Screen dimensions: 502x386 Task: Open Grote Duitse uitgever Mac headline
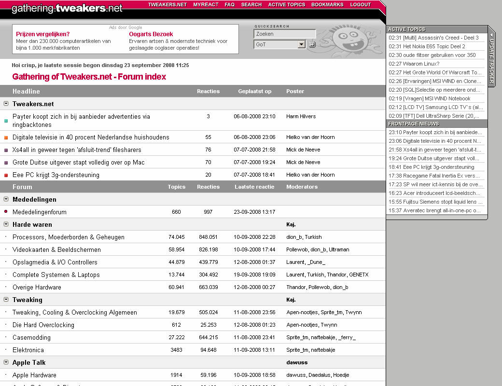(x=78, y=162)
